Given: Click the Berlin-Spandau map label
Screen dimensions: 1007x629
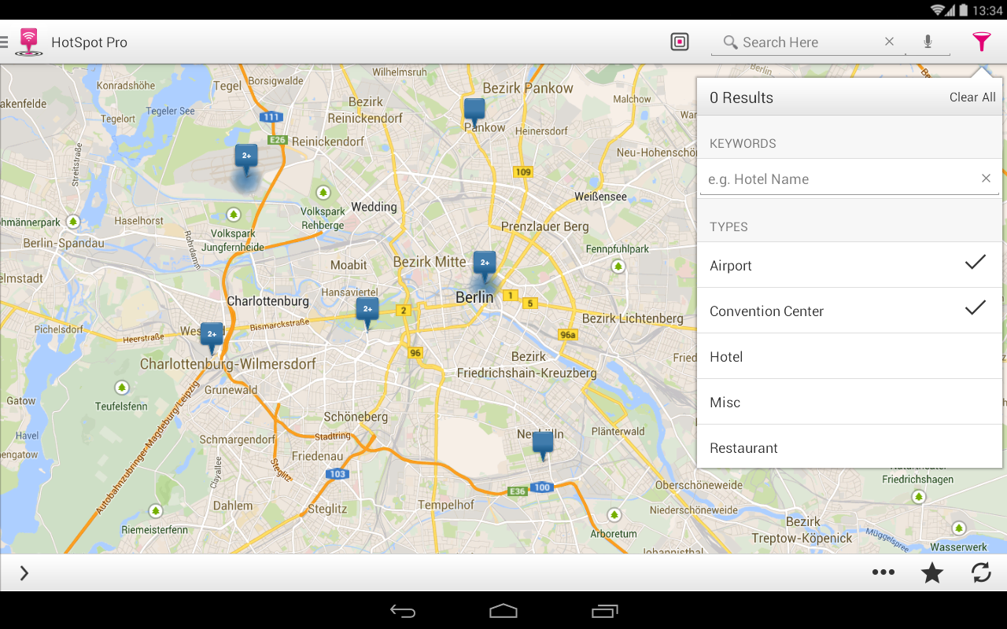Looking at the screenshot, I should pyautogui.click(x=64, y=243).
